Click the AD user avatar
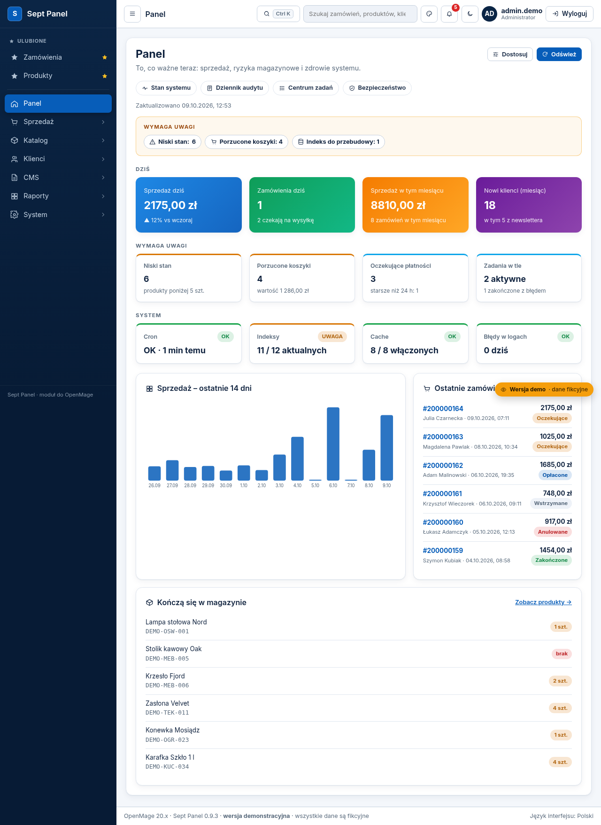Image resolution: width=601 pixels, height=825 pixels. coord(489,14)
